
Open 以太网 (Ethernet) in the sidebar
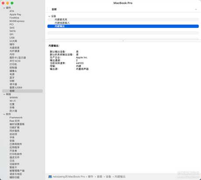click(x=13, y=41)
